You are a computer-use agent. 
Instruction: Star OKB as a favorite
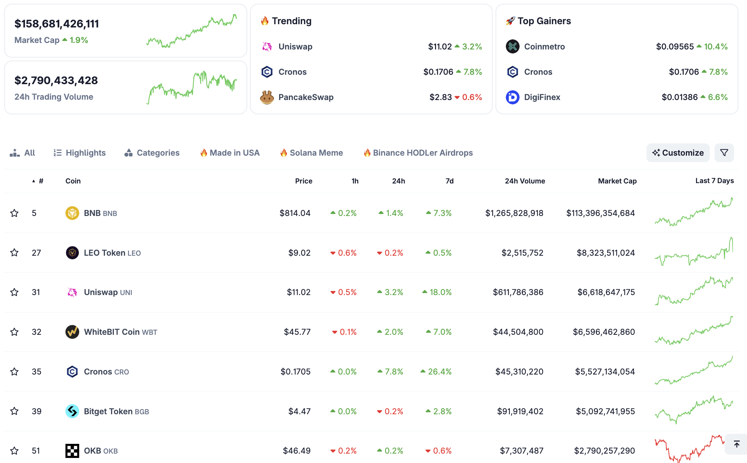coord(14,451)
